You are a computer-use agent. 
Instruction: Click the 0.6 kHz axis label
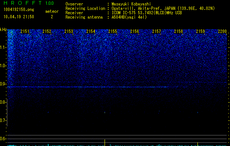pos(3,139)
